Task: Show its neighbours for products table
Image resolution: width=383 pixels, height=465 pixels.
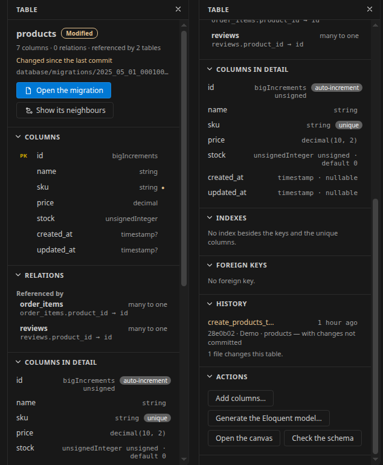Action: [65, 111]
